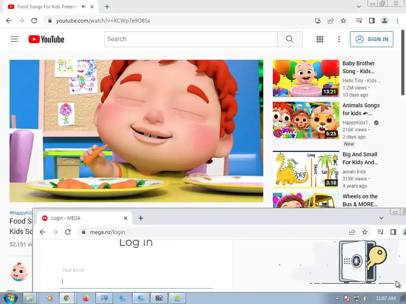406x304 pixels.
Task: Click the Wheels on the Bus title
Action: 360,200
